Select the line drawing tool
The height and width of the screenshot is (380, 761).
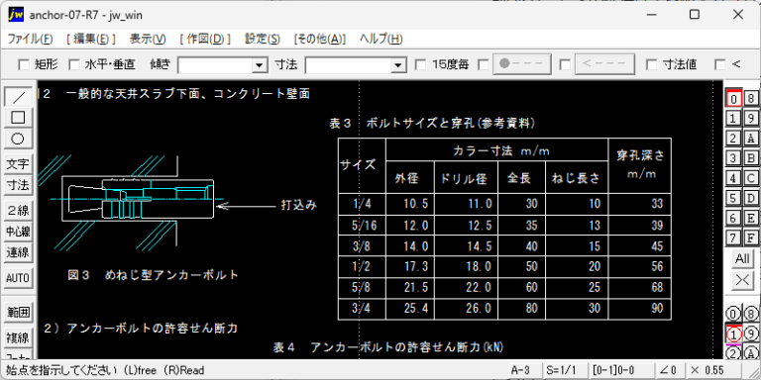[x=18, y=97]
